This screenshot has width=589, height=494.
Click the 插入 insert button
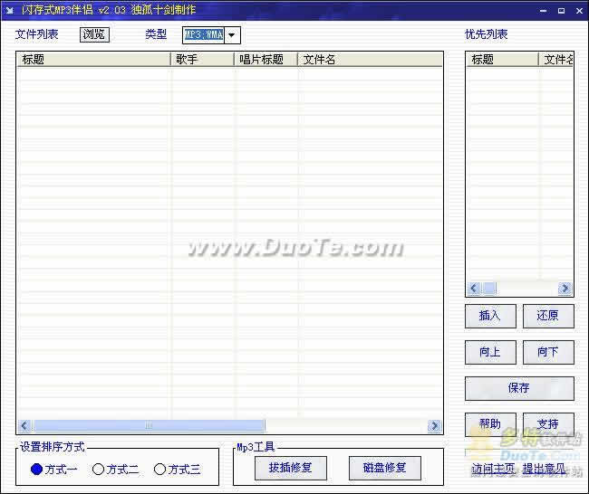(x=490, y=316)
